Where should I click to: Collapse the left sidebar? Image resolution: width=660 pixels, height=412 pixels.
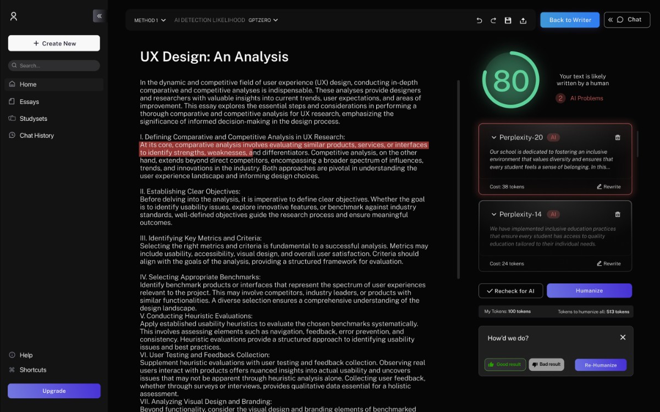point(99,16)
